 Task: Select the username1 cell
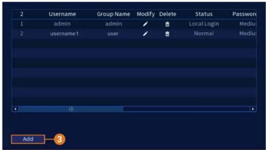click(64, 34)
